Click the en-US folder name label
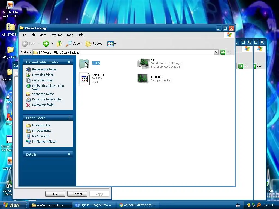The image size is (279, 209). pos(96,63)
